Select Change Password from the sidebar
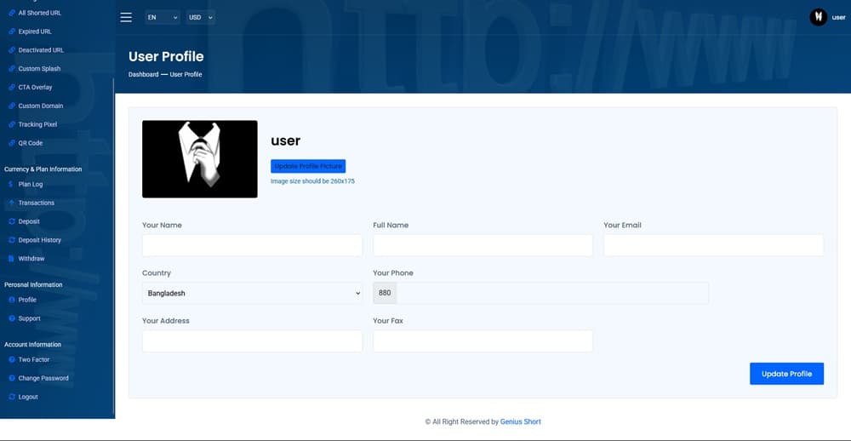This screenshot has height=441, width=851. (x=43, y=378)
